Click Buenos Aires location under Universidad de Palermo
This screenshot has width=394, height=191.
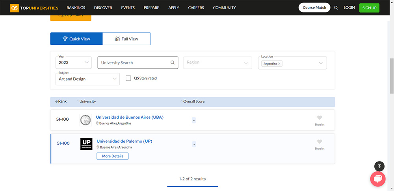pyautogui.click(x=114, y=147)
